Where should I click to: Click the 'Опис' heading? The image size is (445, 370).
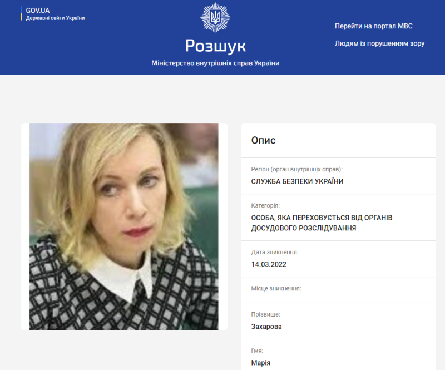263,140
